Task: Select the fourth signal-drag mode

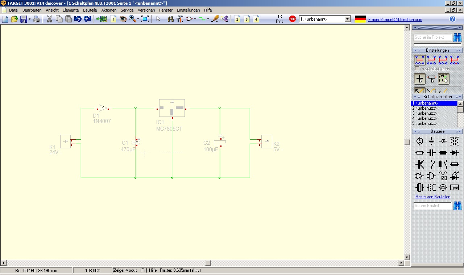Action: tap(455, 60)
